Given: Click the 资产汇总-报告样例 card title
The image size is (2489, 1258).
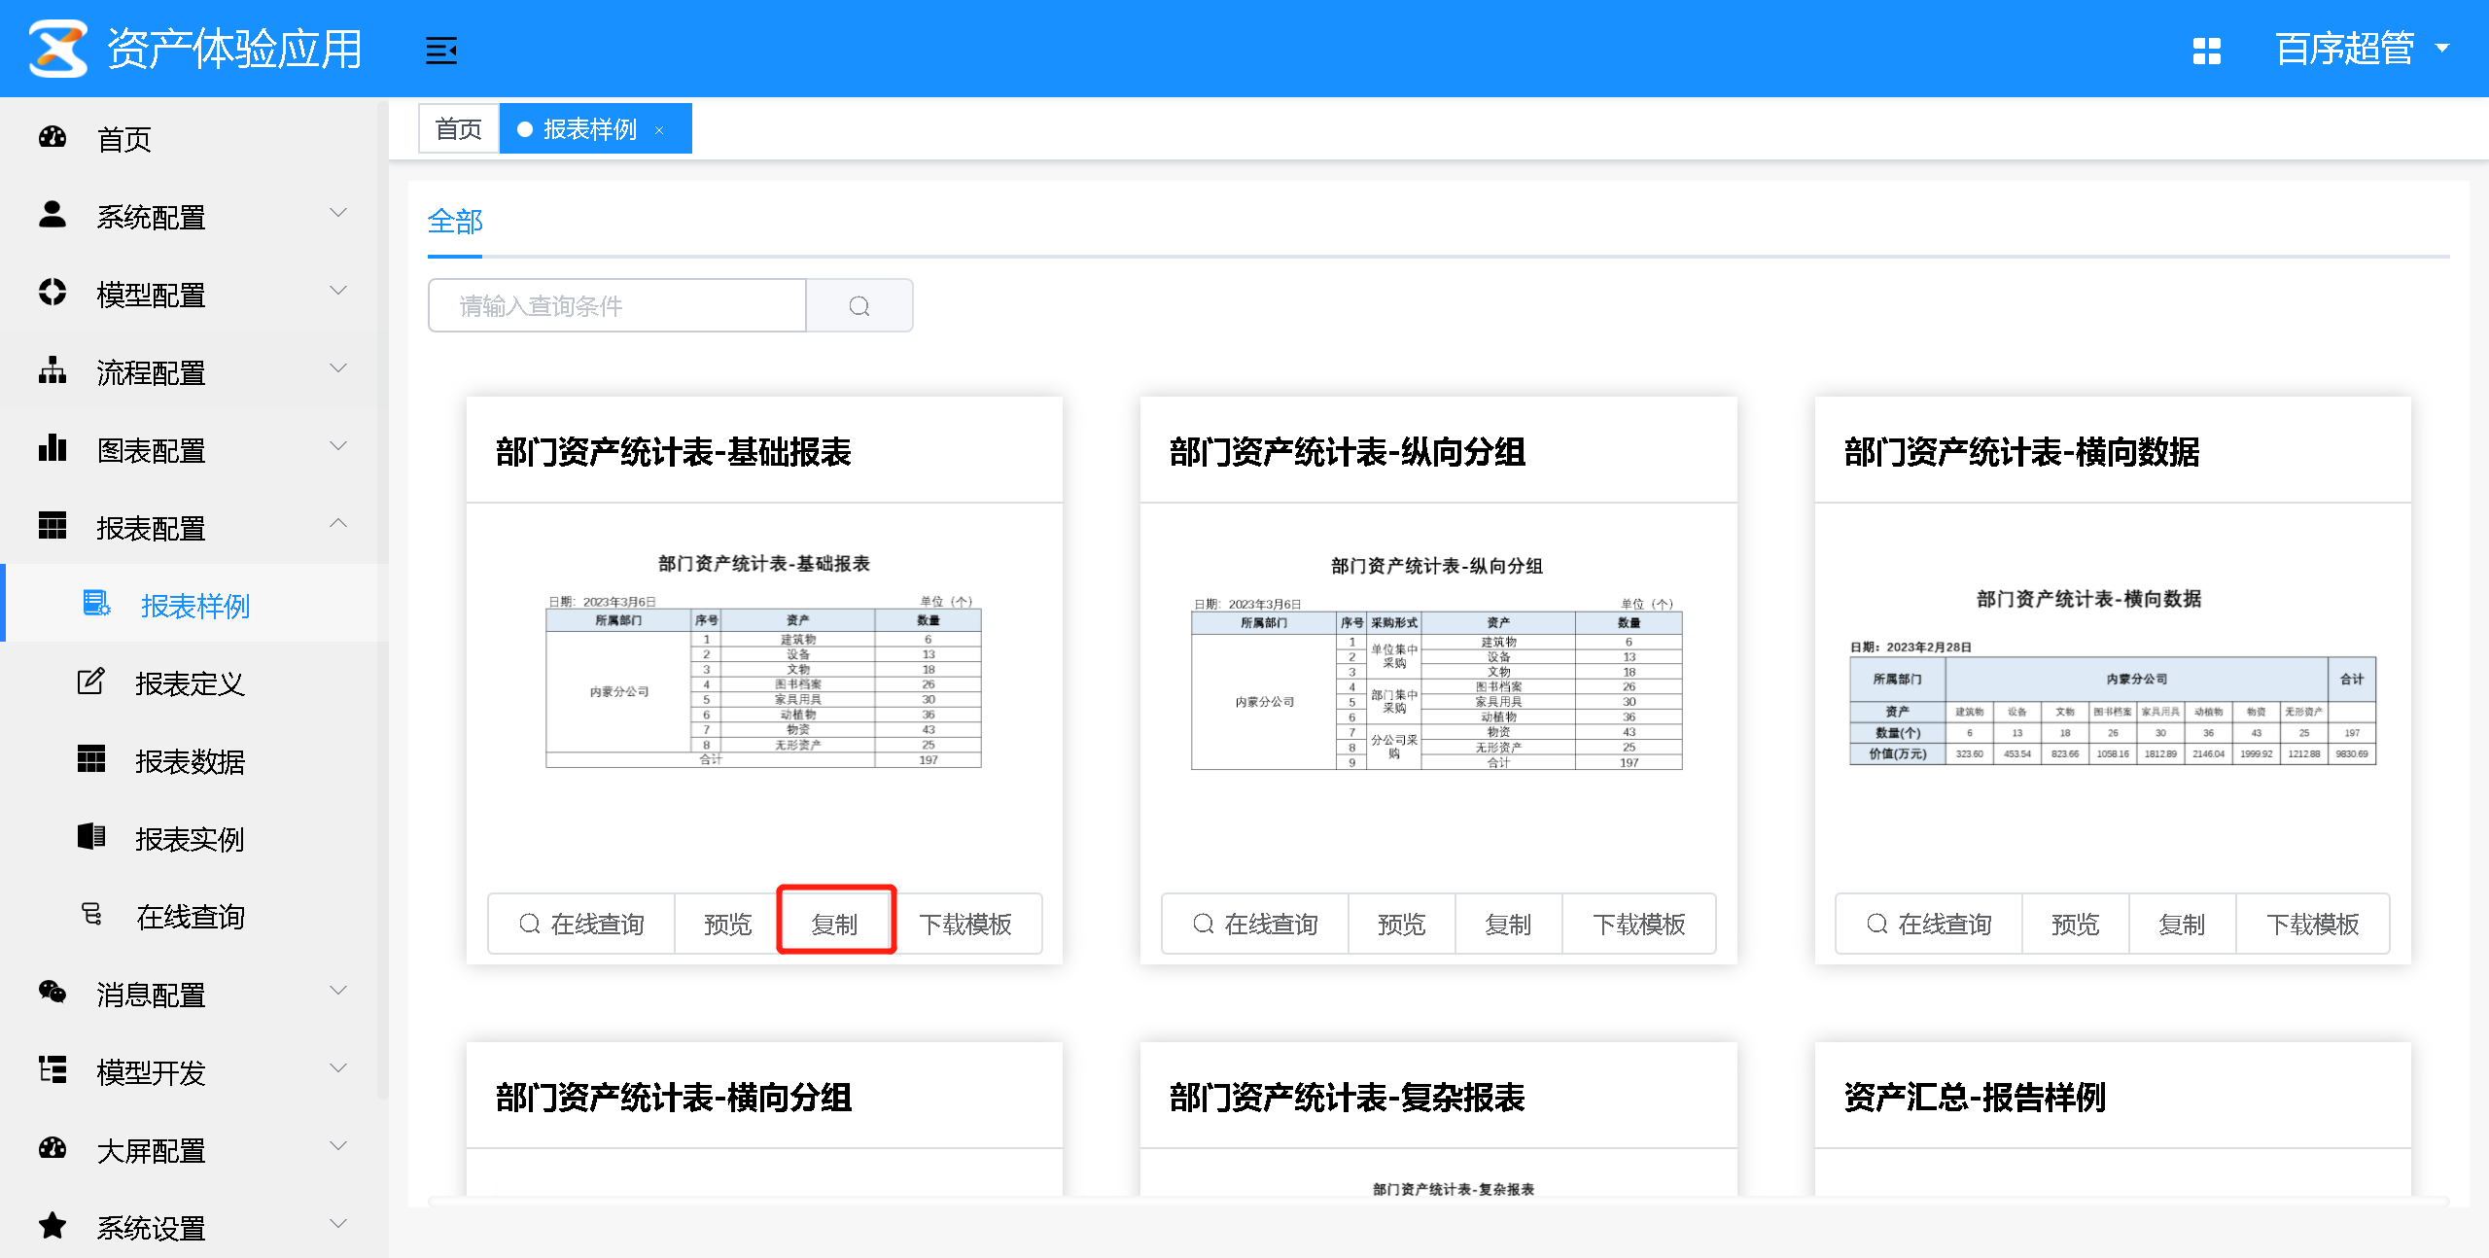Looking at the screenshot, I should tap(1974, 1098).
